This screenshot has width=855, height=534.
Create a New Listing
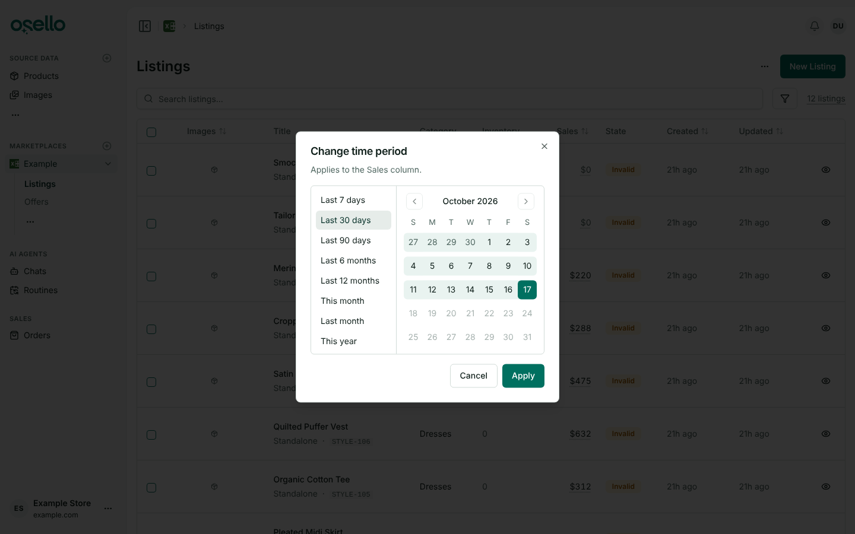(812, 66)
